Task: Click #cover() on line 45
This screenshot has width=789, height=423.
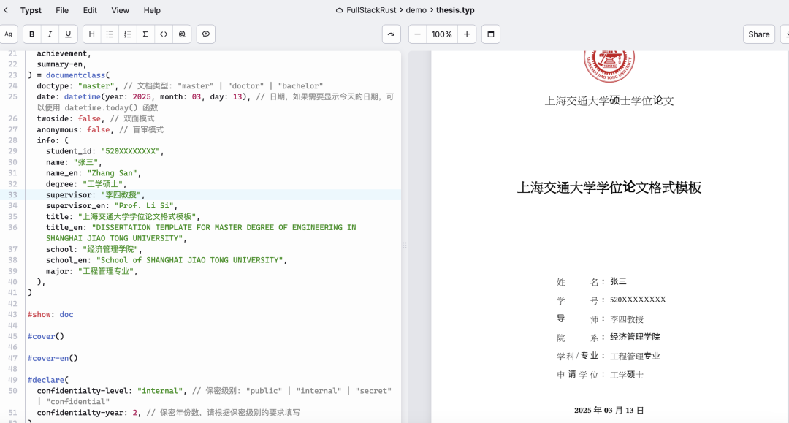Action: click(46, 336)
